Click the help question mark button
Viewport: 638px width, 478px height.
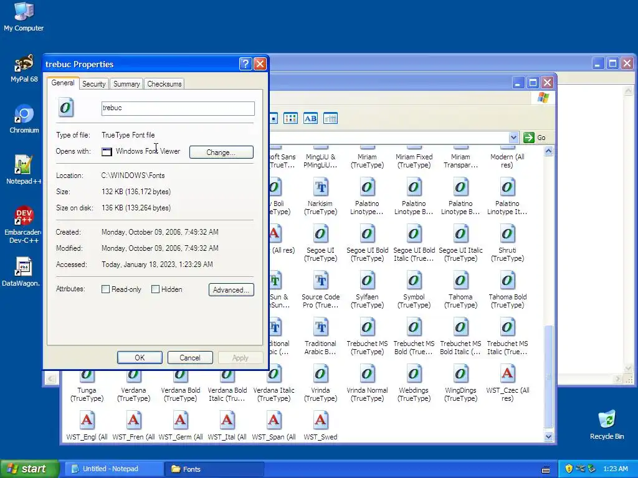pos(245,64)
